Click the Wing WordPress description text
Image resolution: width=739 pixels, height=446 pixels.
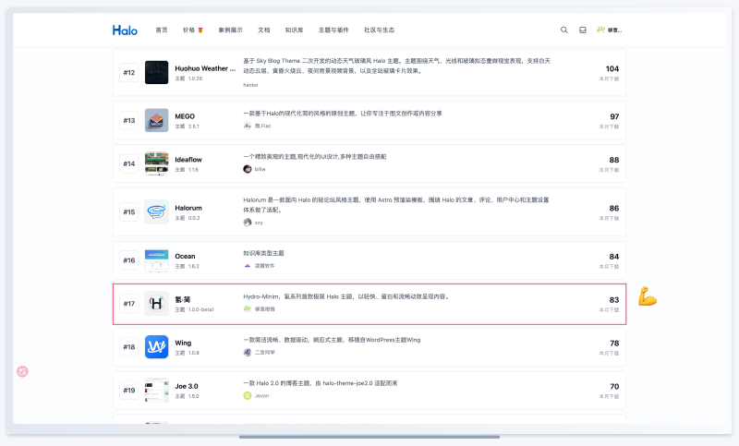332,340
